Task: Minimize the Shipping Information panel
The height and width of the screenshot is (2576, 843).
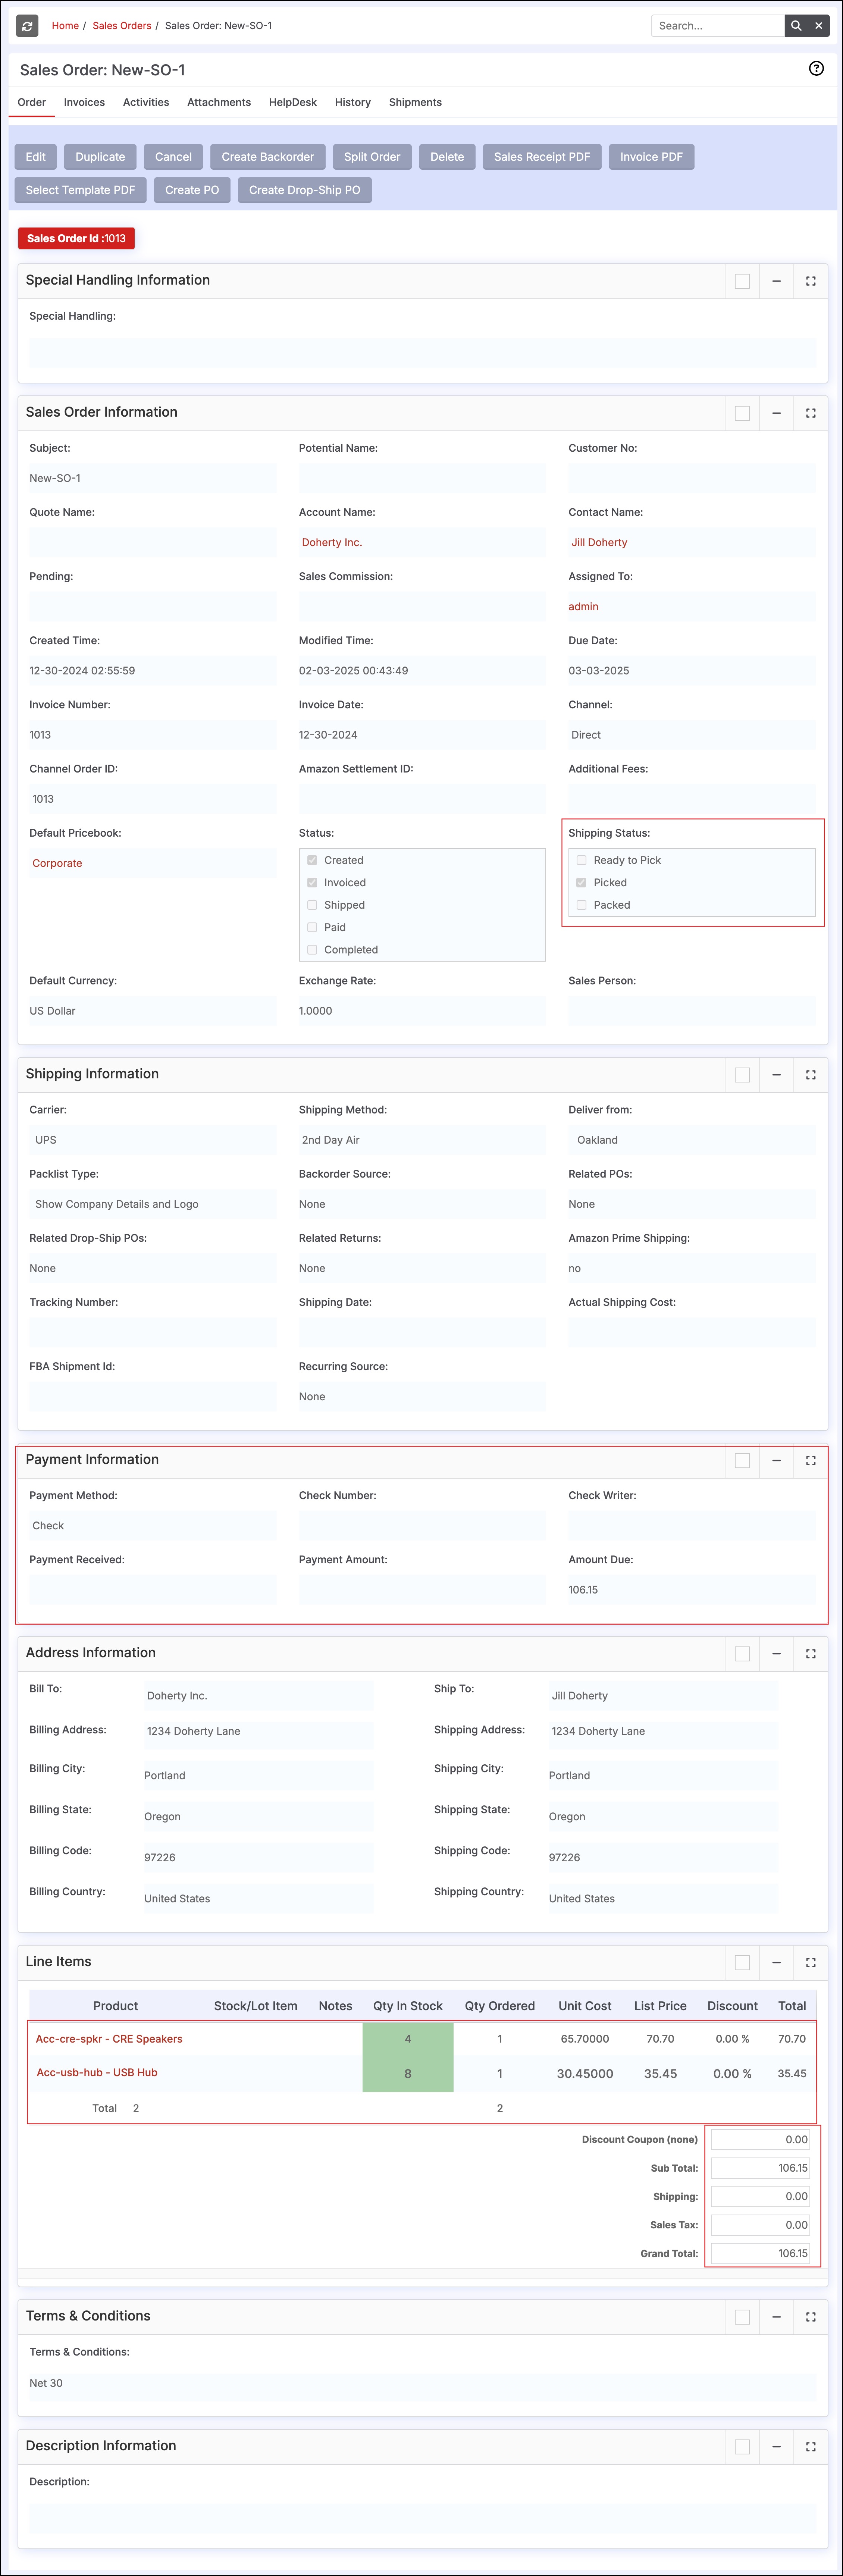Action: (x=776, y=1075)
